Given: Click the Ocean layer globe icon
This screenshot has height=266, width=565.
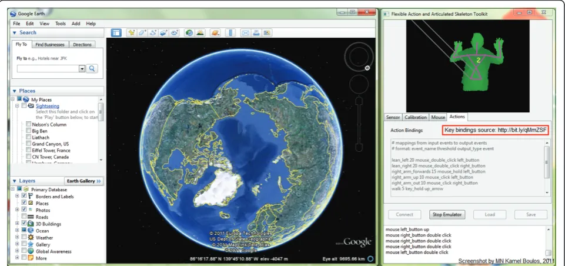Looking at the screenshot, I should (x=31, y=231).
